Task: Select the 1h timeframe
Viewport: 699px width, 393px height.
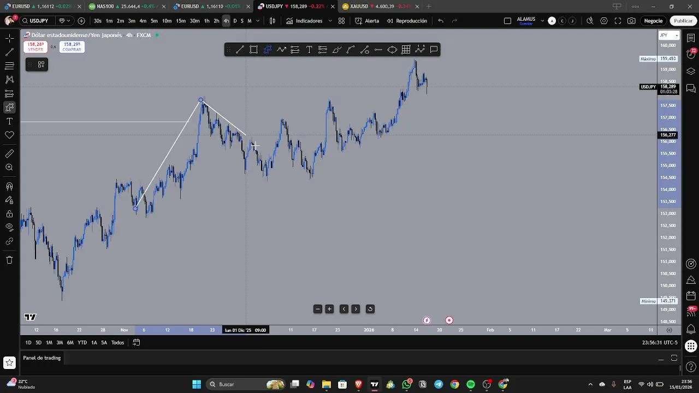Action: click(x=206, y=21)
